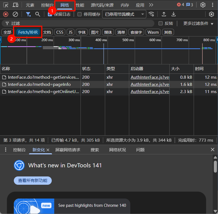218x214 pixels.
Task: Stop recording the network log
Action: (x=6, y=14)
